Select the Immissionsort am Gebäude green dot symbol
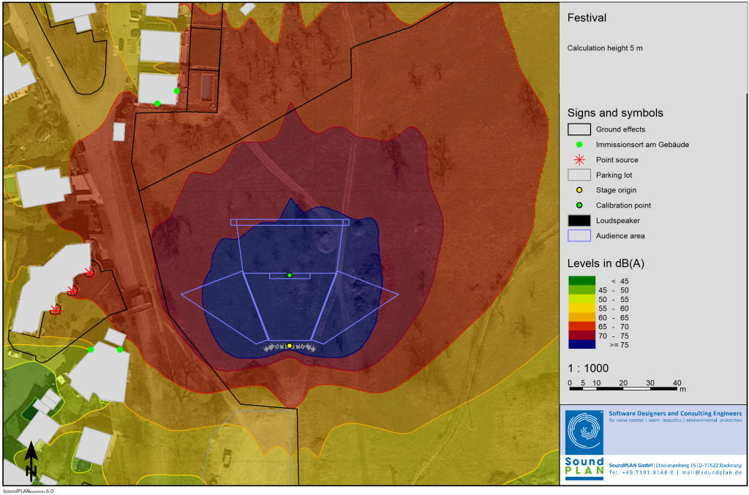 pyautogui.click(x=579, y=145)
